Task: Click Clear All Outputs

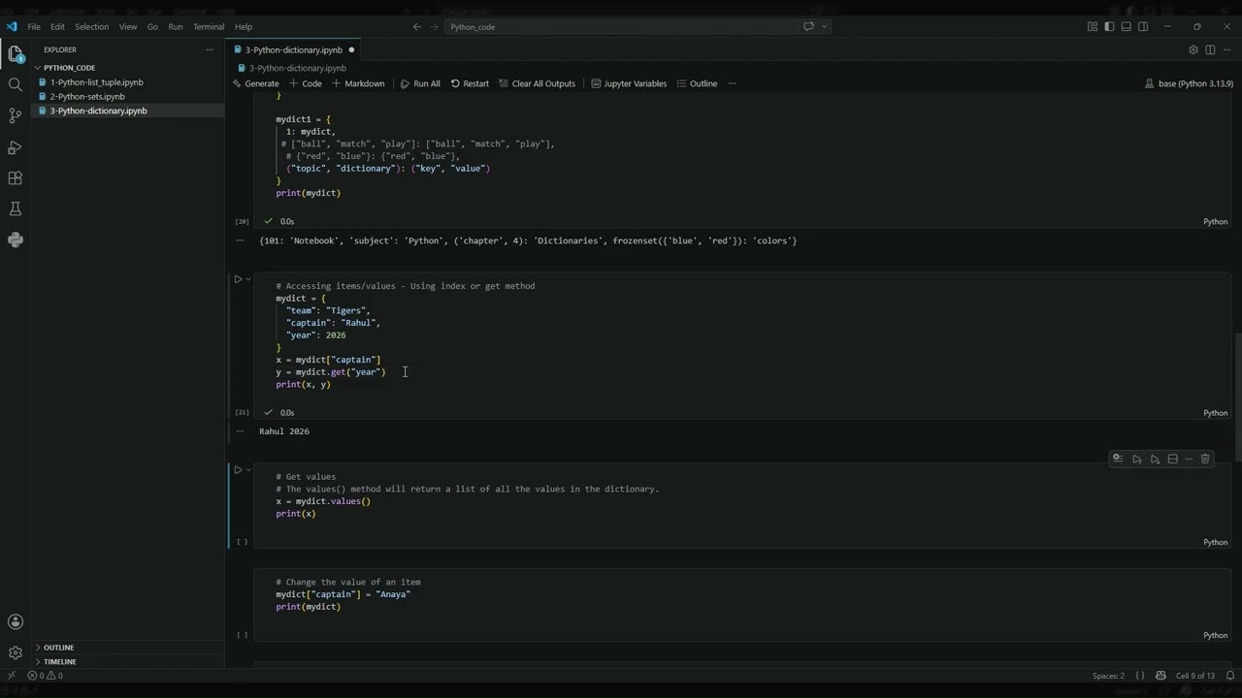Action: (x=538, y=83)
